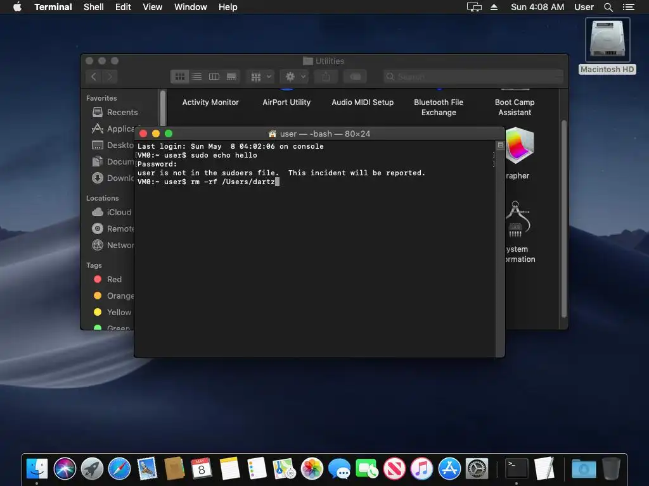
Task: Click the Finder window vertical scrollbar
Action: (563, 218)
